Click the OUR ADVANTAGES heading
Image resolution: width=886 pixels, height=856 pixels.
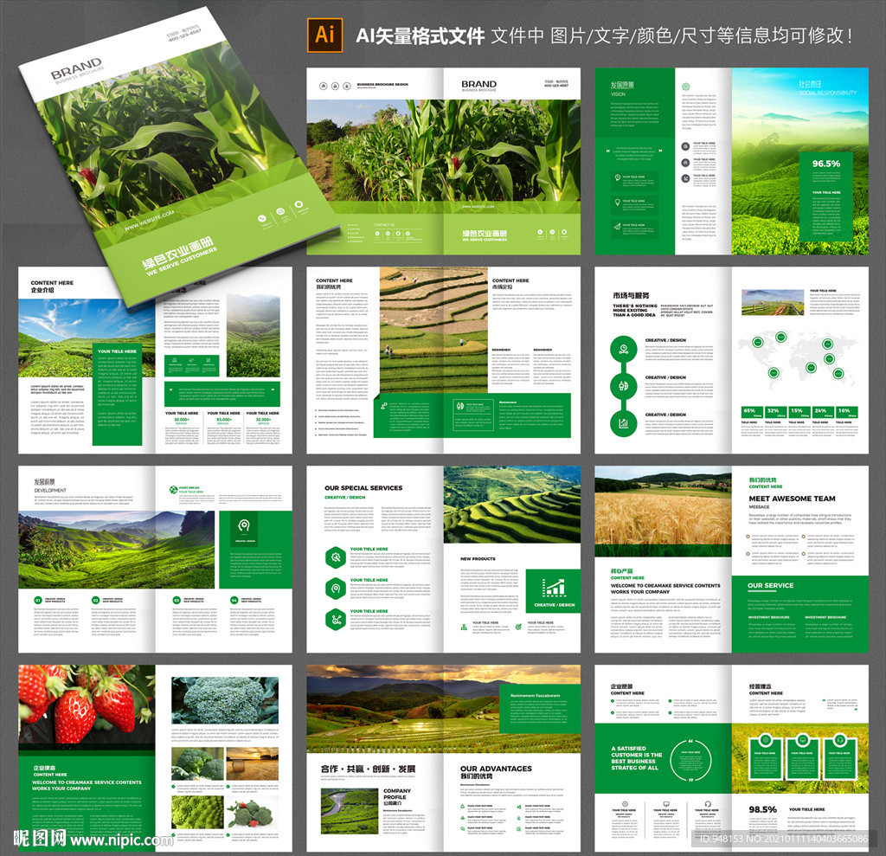[496, 769]
